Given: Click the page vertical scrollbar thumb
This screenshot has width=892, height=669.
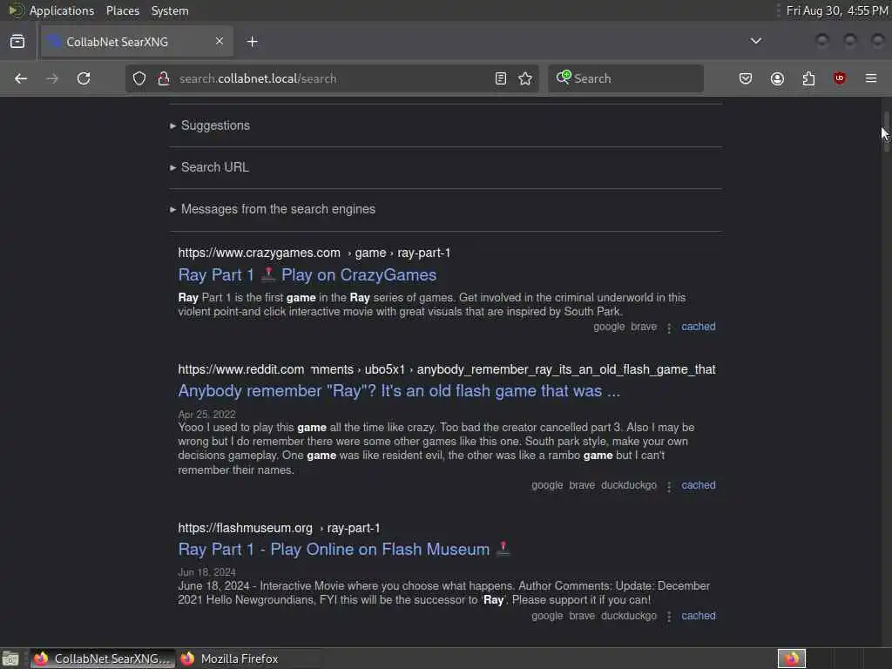Looking at the screenshot, I should 886,132.
